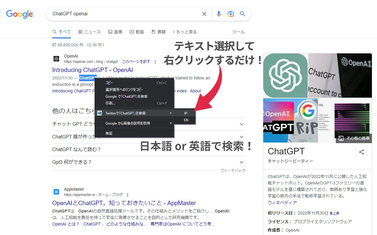Expand the ChatGPT 誰が作った question
Image resolution: width=377 pixels, height=235 pixels.
148,137
